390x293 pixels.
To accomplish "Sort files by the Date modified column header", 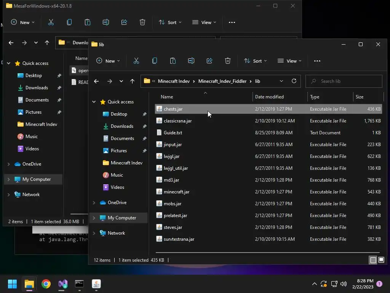I will [269, 97].
